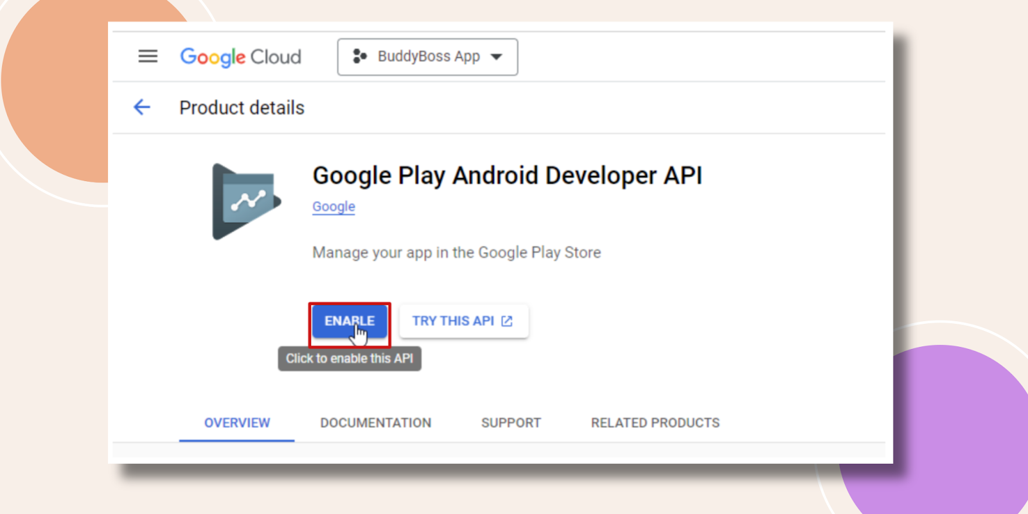Click the "Product details" heading text

point(242,108)
